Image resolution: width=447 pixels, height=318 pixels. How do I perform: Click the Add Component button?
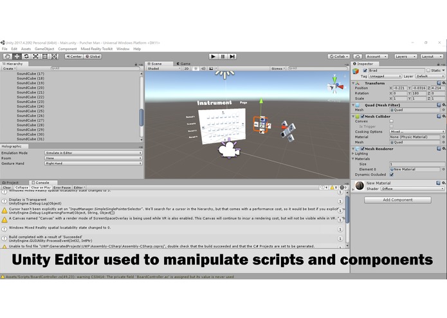(397, 200)
